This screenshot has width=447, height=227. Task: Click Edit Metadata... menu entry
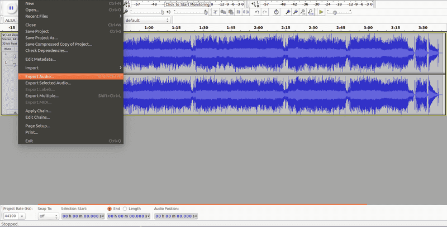(41, 59)
